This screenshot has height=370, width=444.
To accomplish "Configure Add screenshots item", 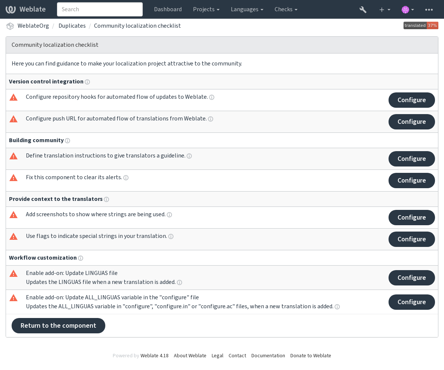I will click(411, 218).
